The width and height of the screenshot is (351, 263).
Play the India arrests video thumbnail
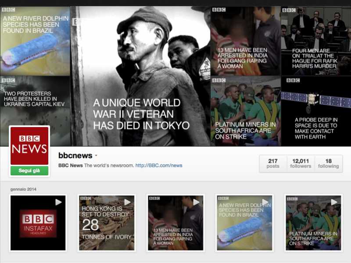pos(196,202)
